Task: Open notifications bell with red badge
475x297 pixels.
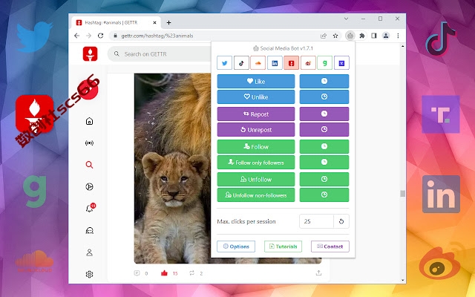Action: tap(90, 208)
